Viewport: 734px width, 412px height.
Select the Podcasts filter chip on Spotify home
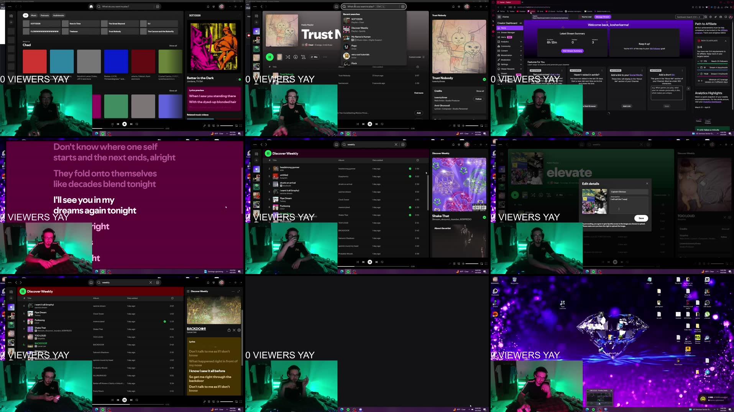point(45,15)
